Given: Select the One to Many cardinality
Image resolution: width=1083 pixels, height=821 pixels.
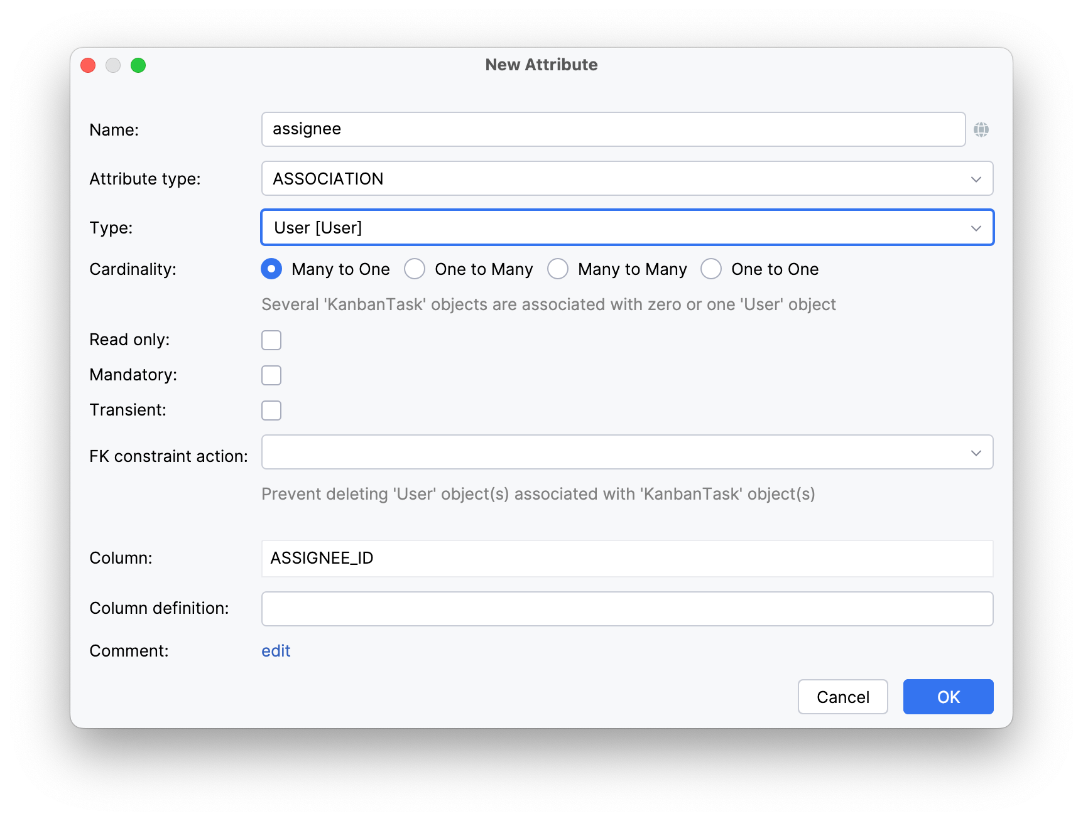Looking at the screenshot, I should coord(415,269).
